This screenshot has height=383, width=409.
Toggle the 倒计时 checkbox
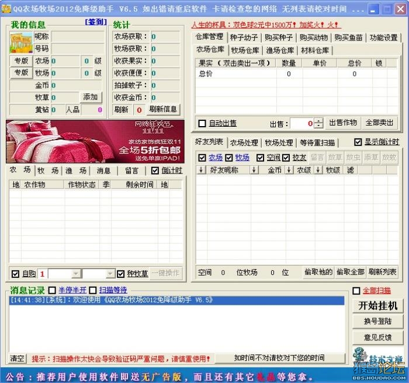pos(155,170)
